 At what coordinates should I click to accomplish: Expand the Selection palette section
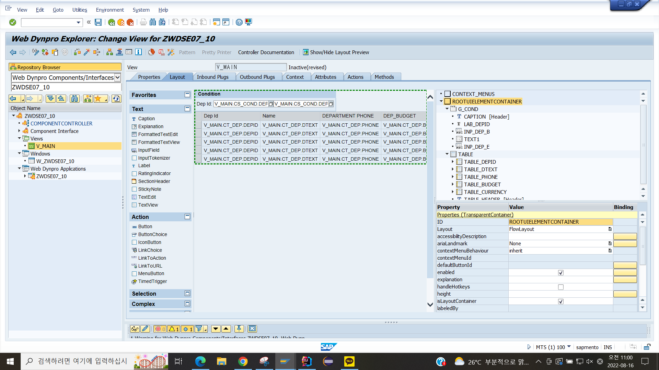(x=187, y=293)
